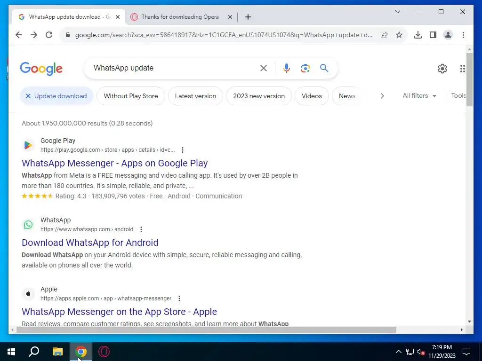Open Chrome's tab search chevron
Image resolution: width=482 pixels, height=361 pixels.
tap(397, 12)
